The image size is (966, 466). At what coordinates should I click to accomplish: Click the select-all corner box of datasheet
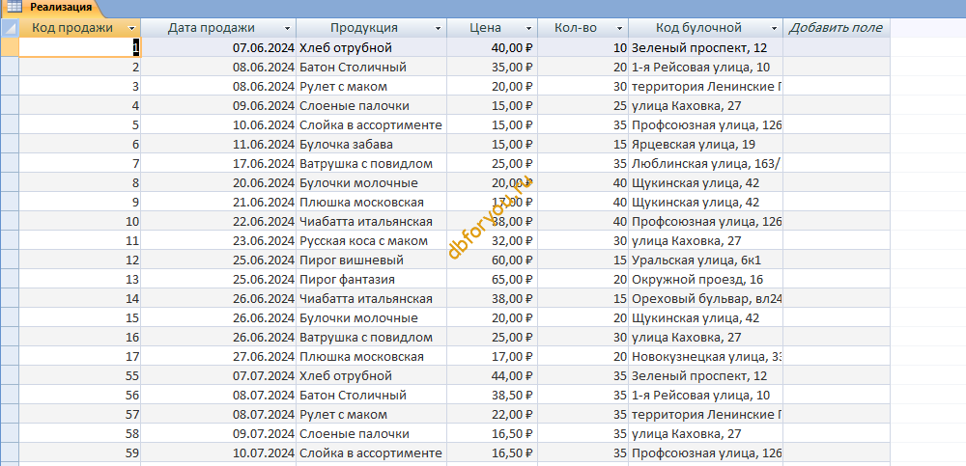pos(10,28)
